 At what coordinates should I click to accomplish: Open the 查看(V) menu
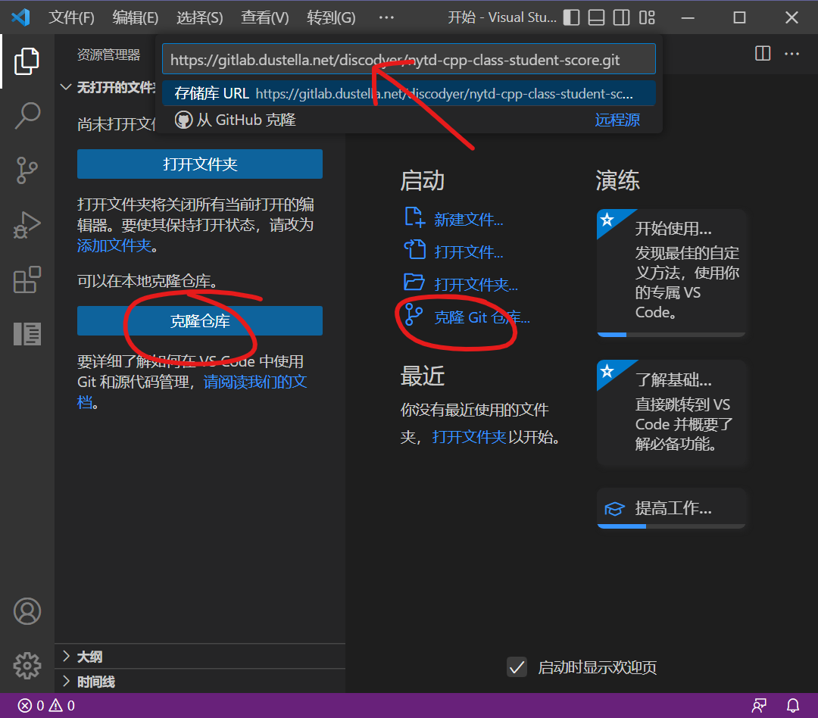point(264,17)
